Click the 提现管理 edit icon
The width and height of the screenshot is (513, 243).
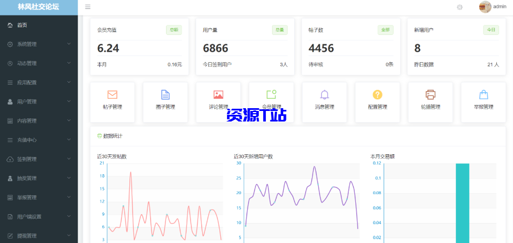(10, 236)
